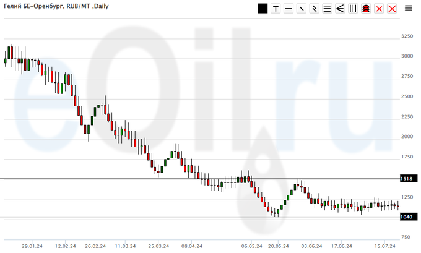The height and width of the screenshot is (253, 421).
Task: Select the parallel channel lines tool
Action: click(315, 8)
